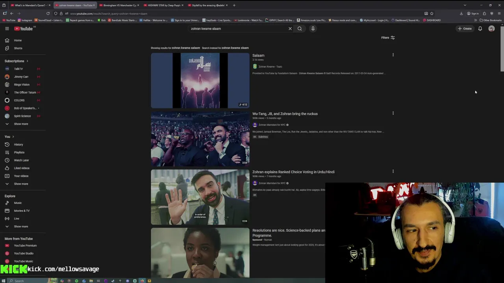
Task: List all tabs with dropdown arrow
Action: tap(465, 5)
